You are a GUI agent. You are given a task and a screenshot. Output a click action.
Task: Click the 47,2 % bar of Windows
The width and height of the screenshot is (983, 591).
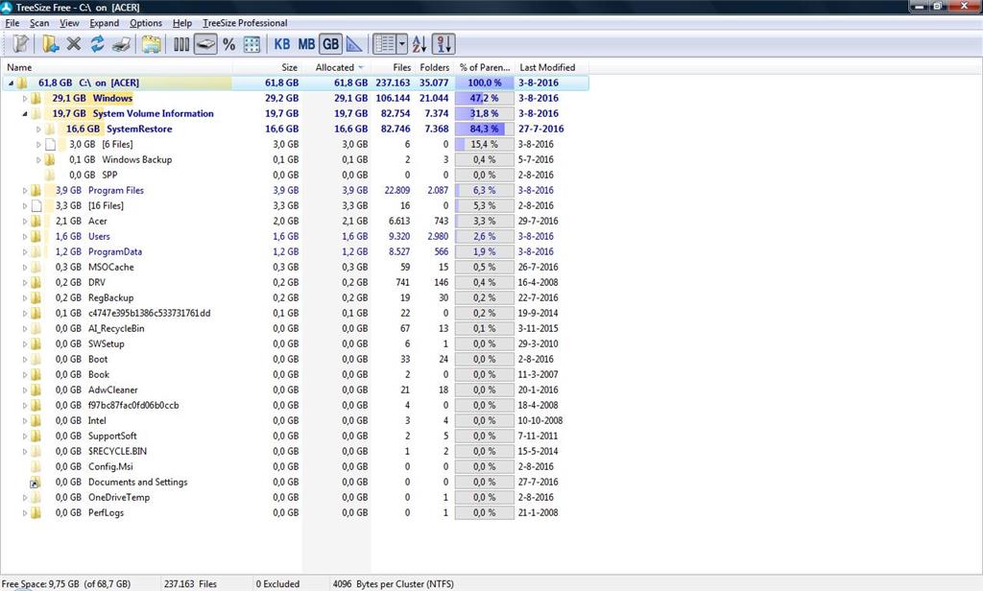484,99
